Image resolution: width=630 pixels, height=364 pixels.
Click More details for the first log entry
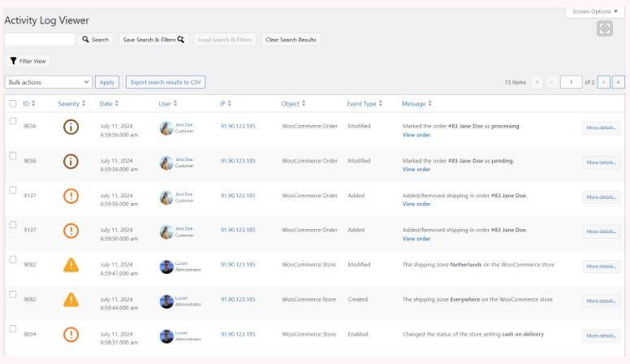coord(601,128)
